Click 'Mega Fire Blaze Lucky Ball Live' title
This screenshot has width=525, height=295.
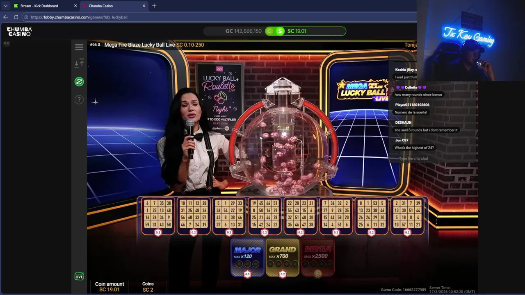[x=139, y=45]
